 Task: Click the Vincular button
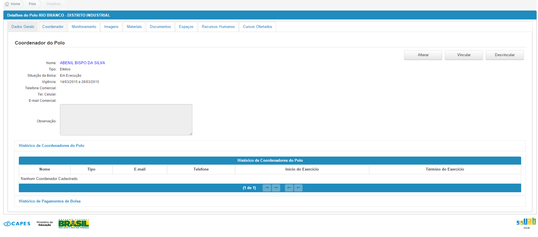[464, 55]
